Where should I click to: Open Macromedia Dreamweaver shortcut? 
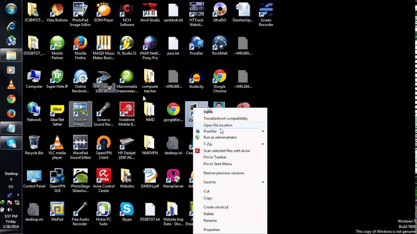[x=127, y=81]
